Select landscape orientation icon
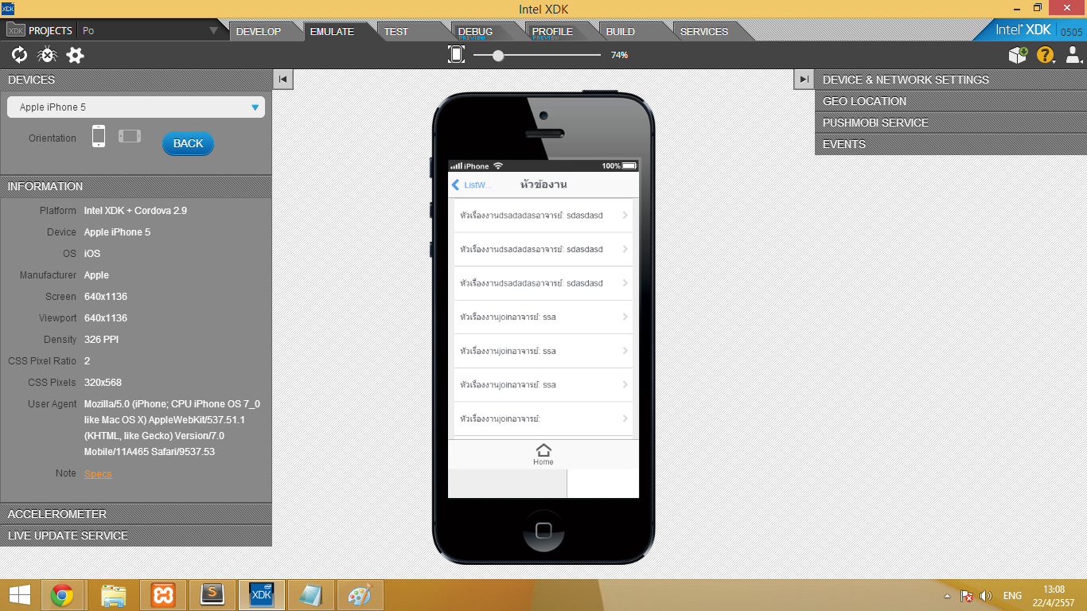 pyautogui.click(x=130, y=136)
